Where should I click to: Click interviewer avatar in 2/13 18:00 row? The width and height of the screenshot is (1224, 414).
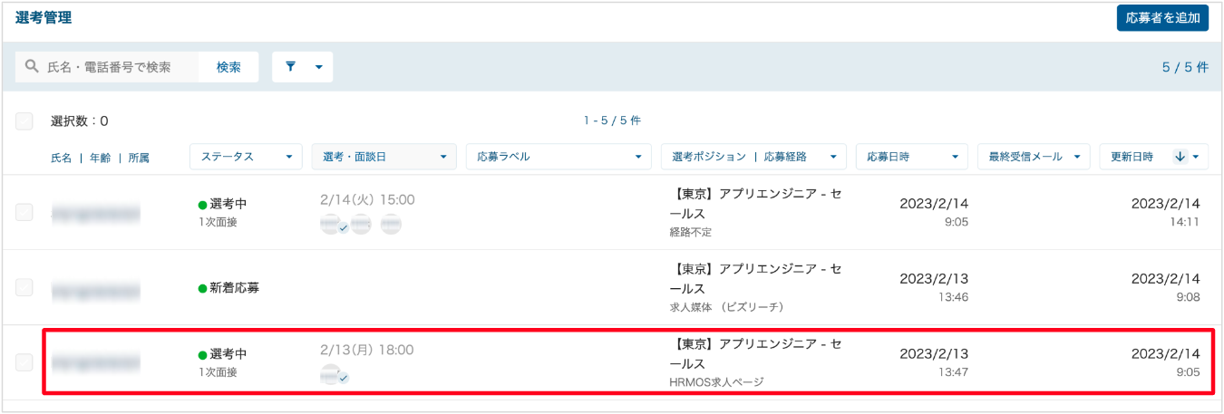(x=334, y=374)
